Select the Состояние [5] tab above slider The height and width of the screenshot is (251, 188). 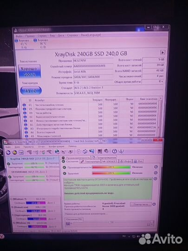pyautogui.click(x=74, y=219)
